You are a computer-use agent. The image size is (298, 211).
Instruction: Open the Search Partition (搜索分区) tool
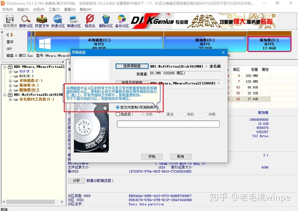pos(26,21)
